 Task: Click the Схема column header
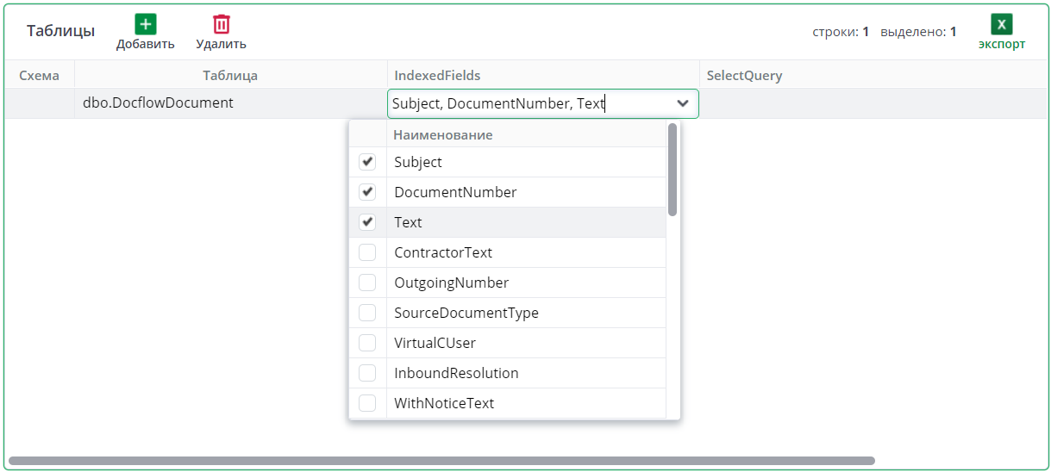coord(39,75)
